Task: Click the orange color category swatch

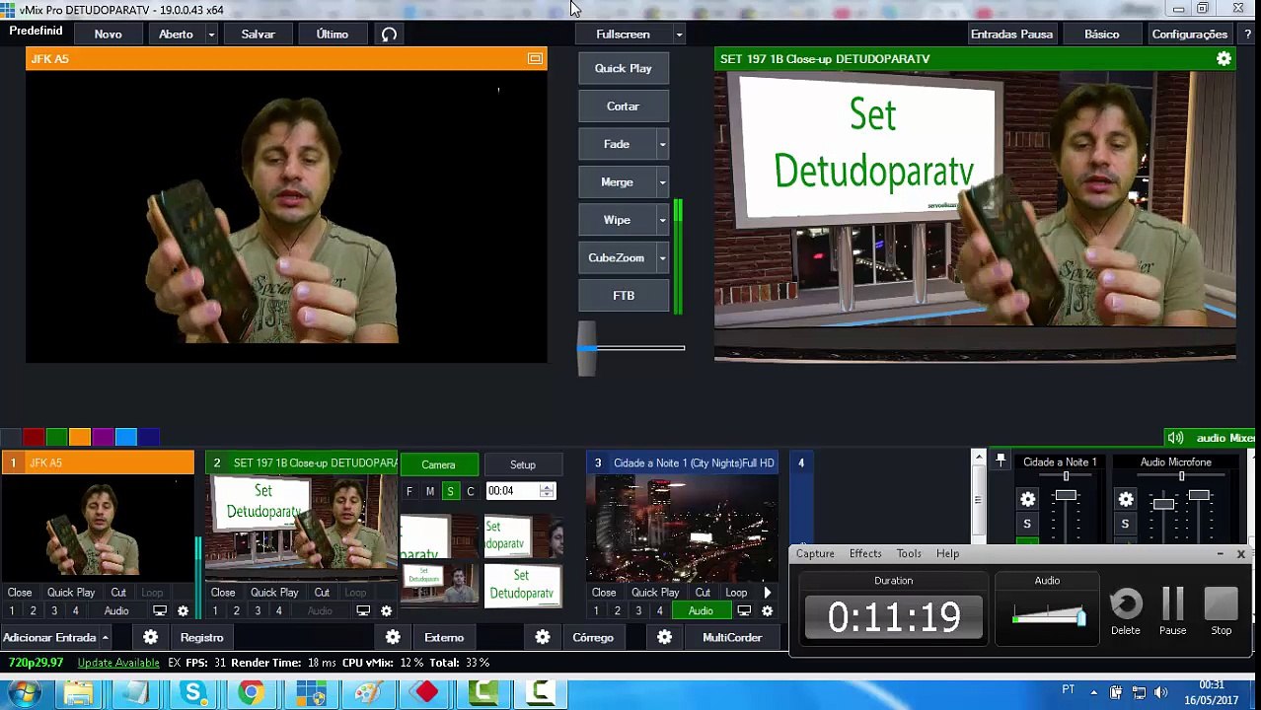Action: click(80, 438)
